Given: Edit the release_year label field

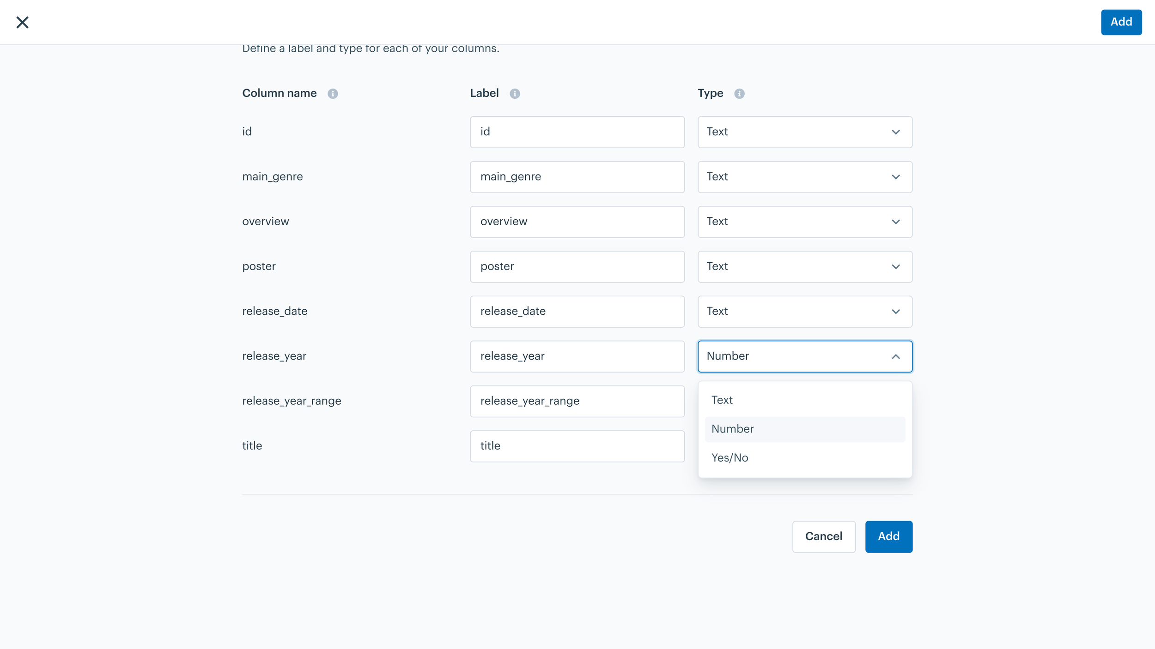Looking at the screenshot, I should (577, 356).
